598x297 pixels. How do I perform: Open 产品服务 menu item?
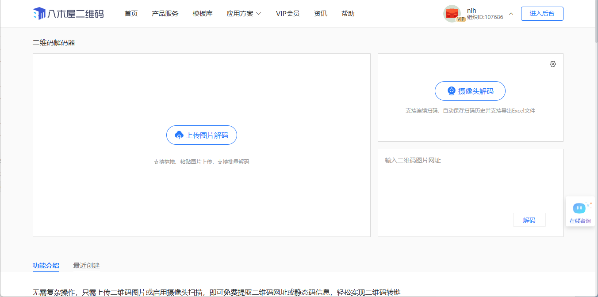point(165,14)
